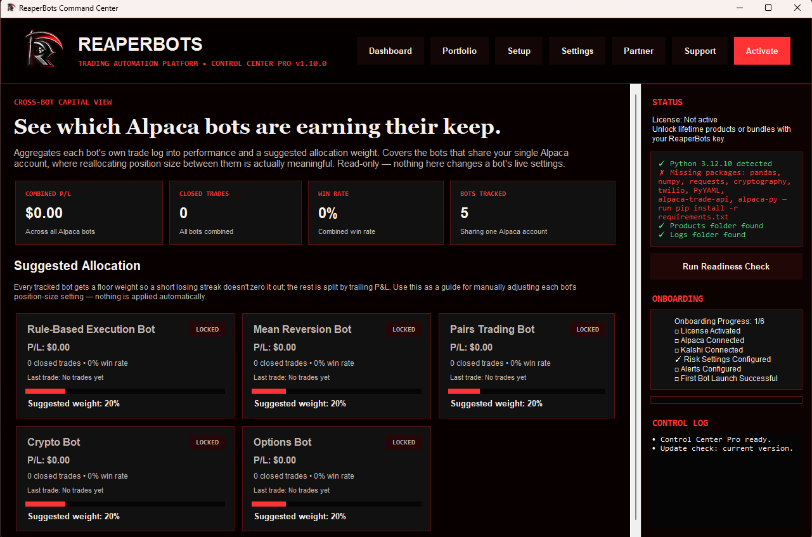Toggle License Activated onboarding checkbox

point(676,331)
